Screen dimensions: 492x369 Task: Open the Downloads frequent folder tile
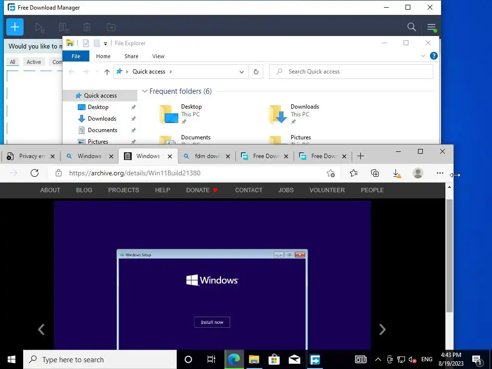(295, 114)
